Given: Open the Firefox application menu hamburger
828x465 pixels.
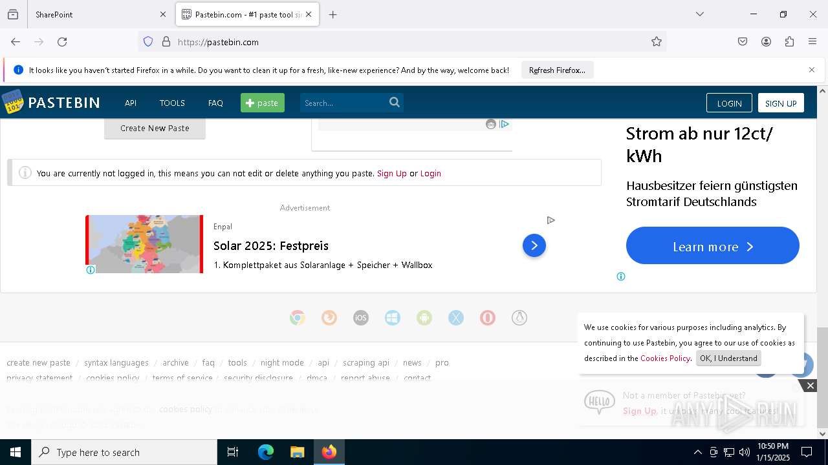Looking at the screenshot, I should click(x=812, y=42).
